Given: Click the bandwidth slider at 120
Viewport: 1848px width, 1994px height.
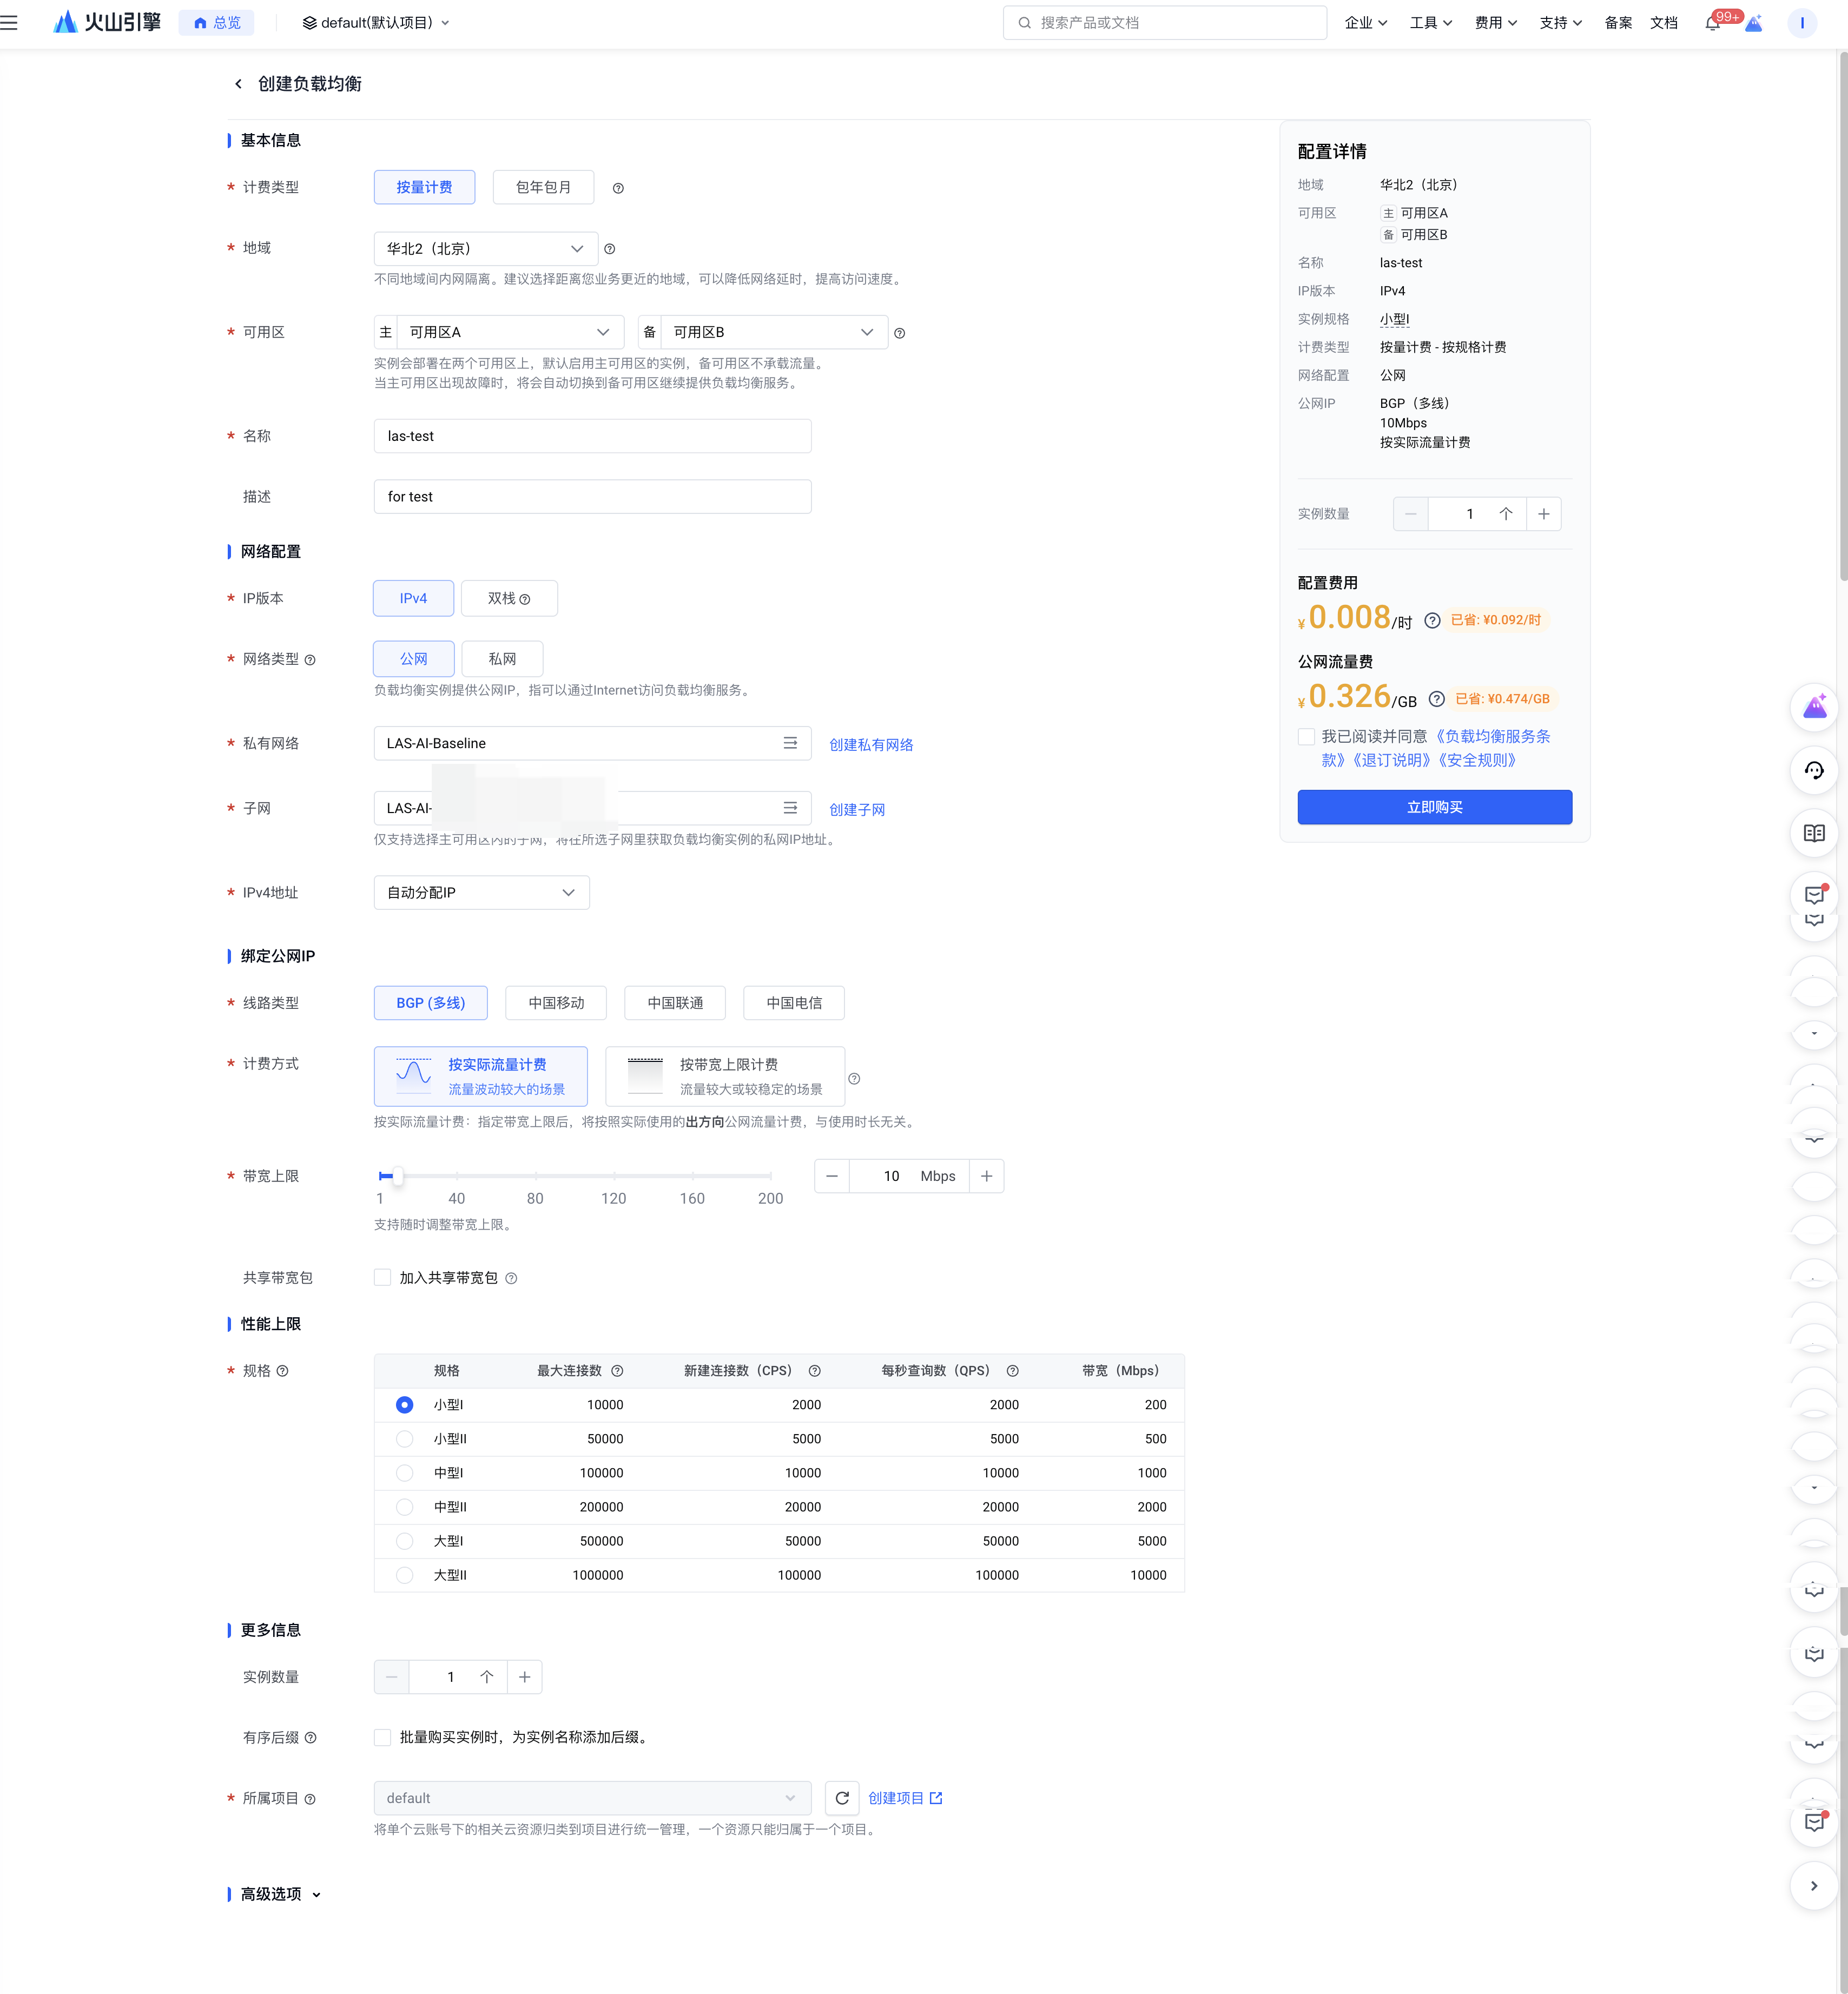Looking at the screenshot, I should (x=614, y=1176).
